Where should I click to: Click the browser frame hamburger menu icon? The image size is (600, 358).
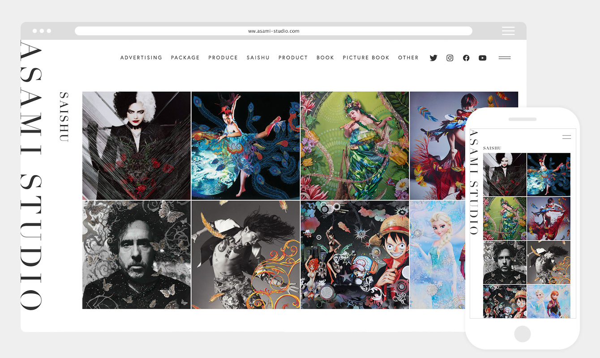(x=508, y=31)
